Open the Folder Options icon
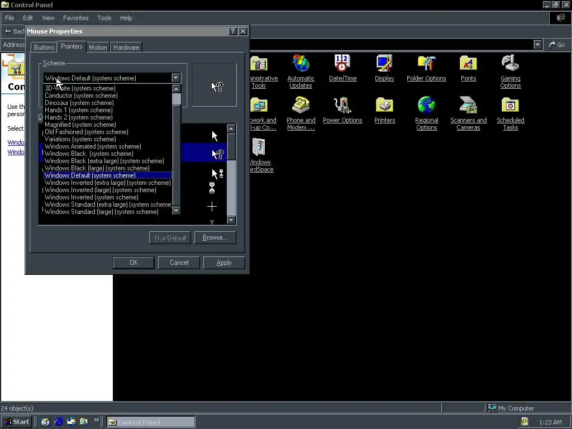Image resolution: width=572 pixels, height=429 pixels. coord(426,64)
